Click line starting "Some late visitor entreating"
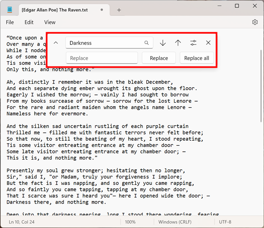Screen dimensions: 264x228 [x=96, y=151]
